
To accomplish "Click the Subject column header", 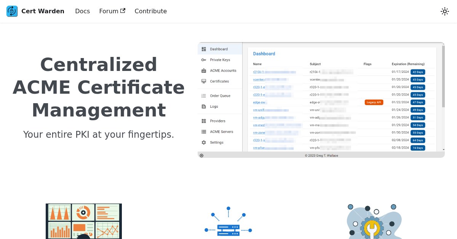I will (x=315, y=64).
